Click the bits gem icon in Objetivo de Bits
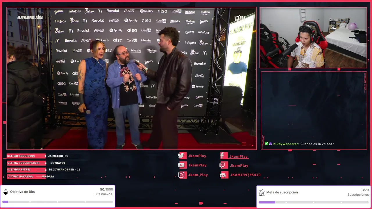This screenshot has height=209, width=372. pos(6,192)
